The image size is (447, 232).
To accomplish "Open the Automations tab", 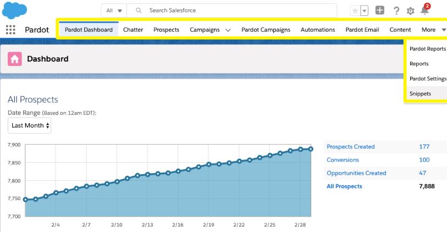I will [x=318, y=30].
